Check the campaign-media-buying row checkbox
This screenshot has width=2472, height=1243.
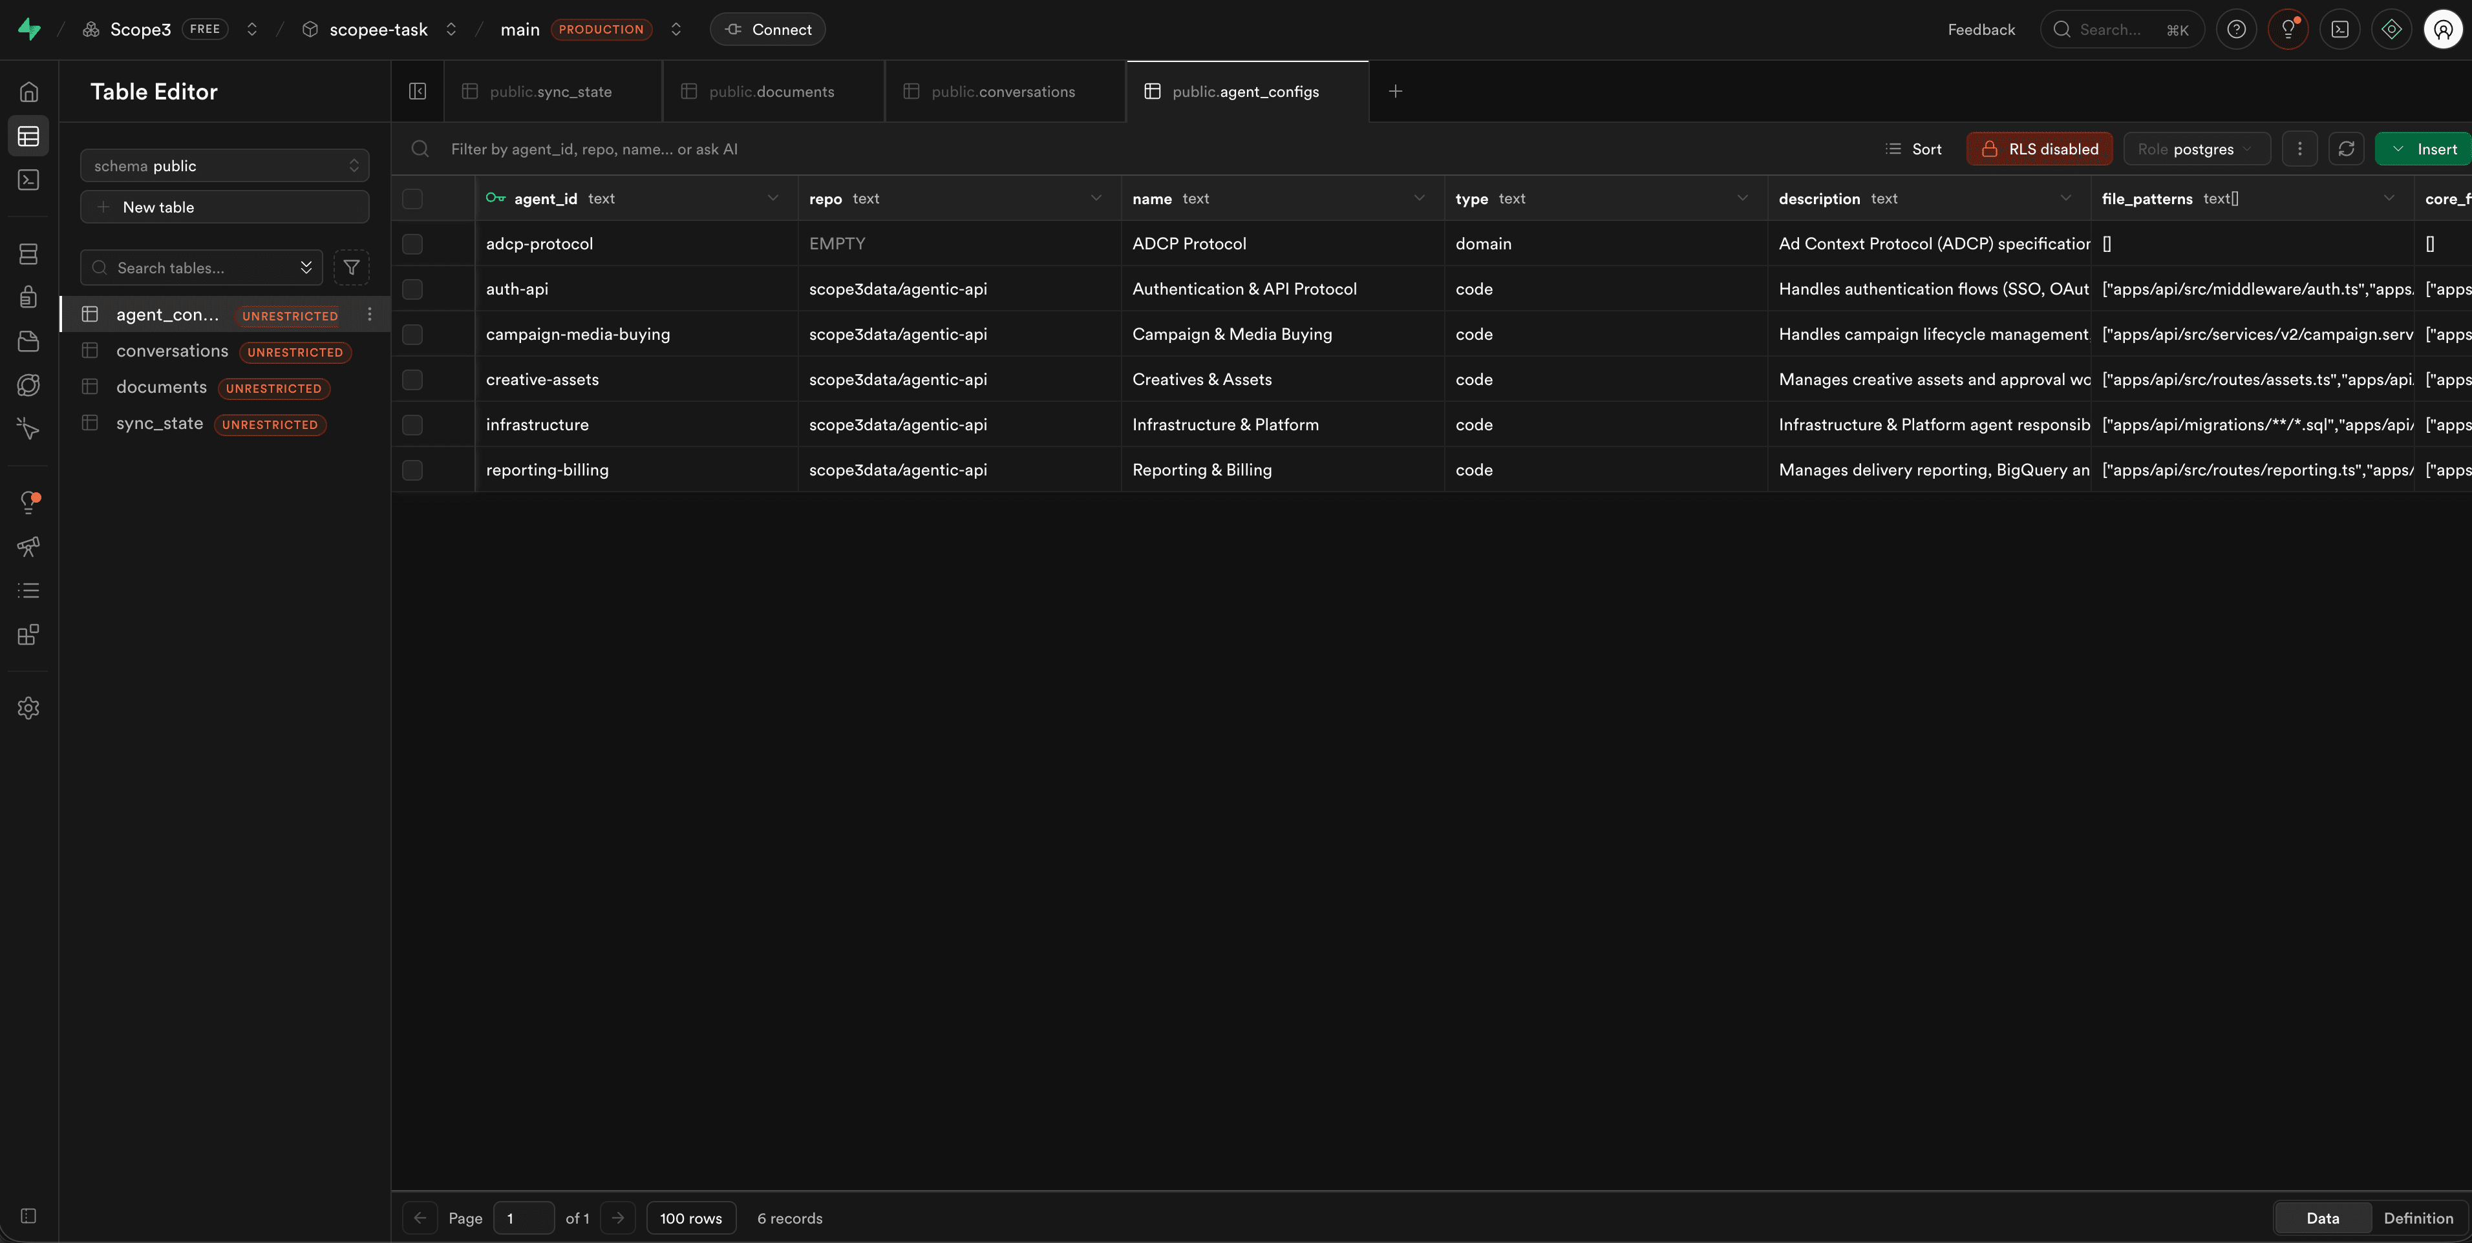tap(412, 334)
